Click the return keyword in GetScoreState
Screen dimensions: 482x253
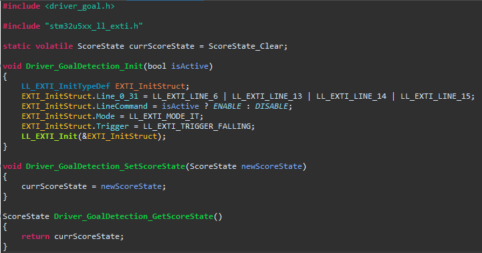(x=35, y=236)
